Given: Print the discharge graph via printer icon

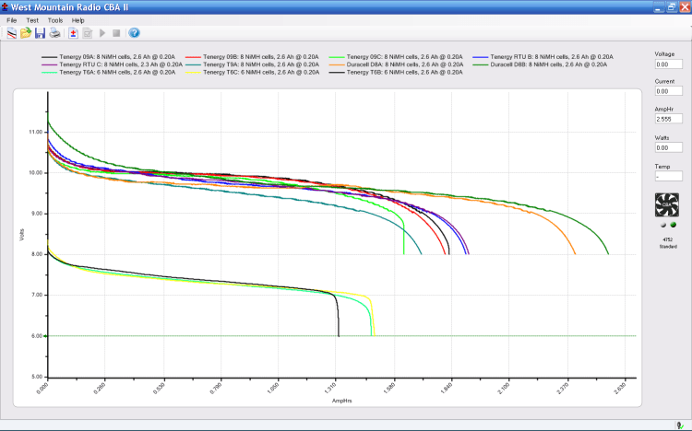Looking at the screenshot, I should point(54,33).
